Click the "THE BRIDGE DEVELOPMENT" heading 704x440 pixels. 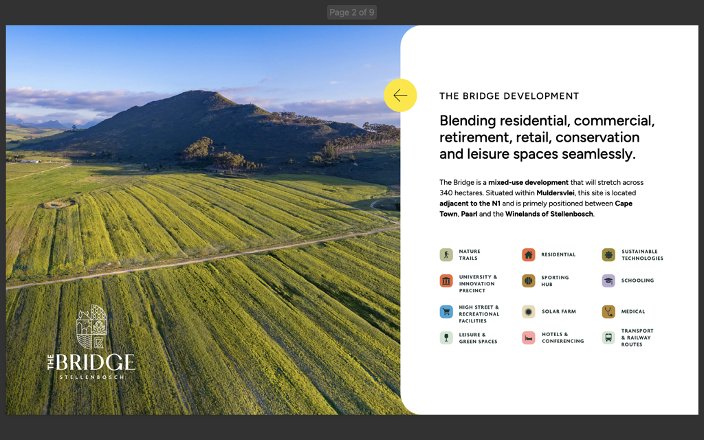509,96
